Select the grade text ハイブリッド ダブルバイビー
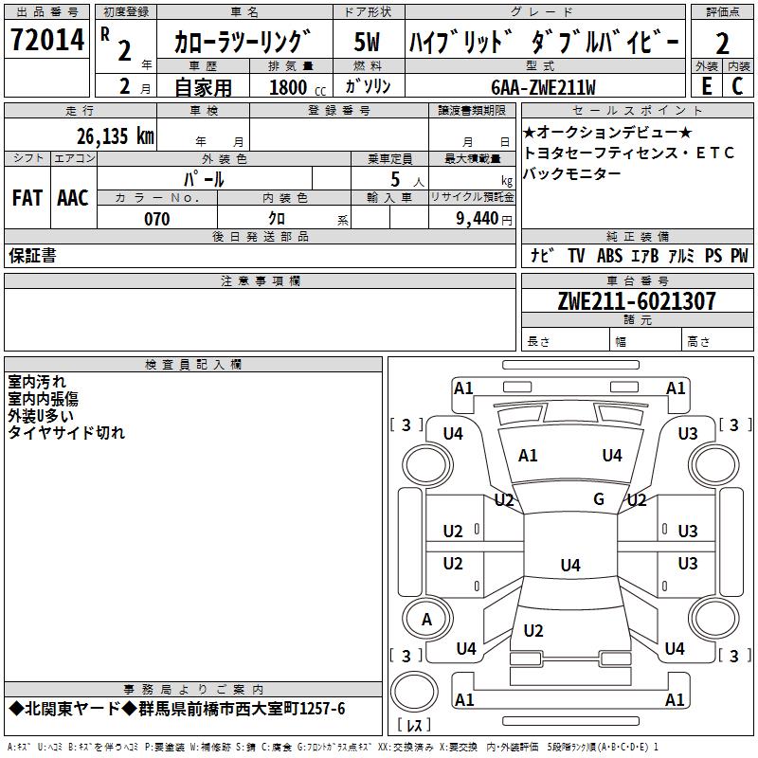Viewport: 758px width, 758px height. point(544,42)
